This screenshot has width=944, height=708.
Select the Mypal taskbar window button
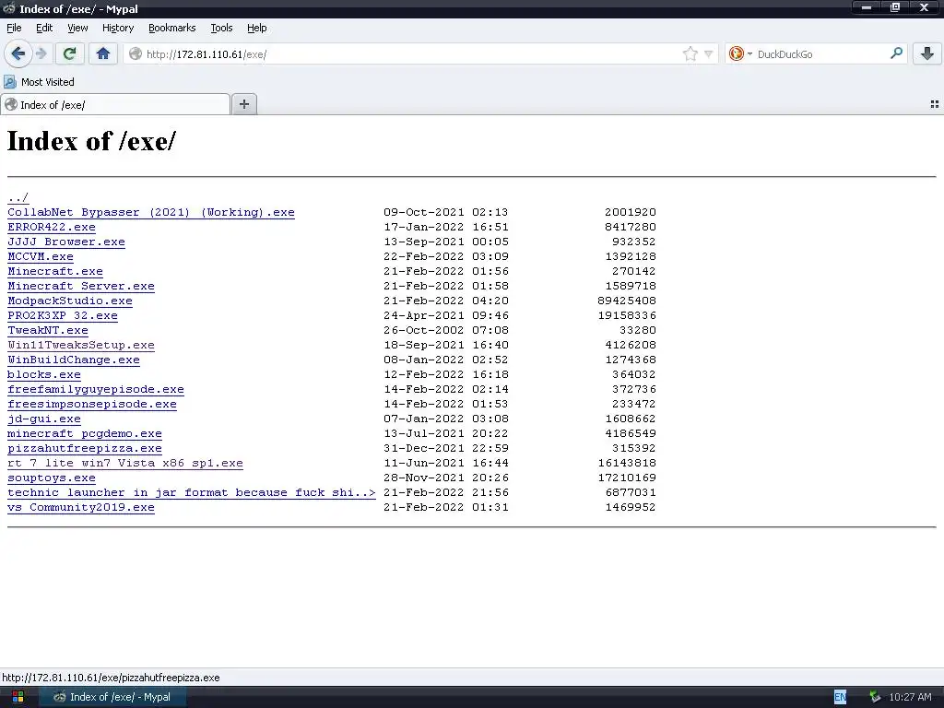pyautogui.click(x=112, y=697)
